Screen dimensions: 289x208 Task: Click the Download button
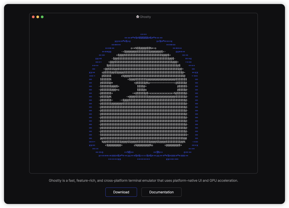click(x=121, y=192)
